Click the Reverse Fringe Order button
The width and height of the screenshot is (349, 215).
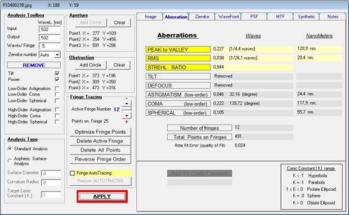pyautogui.click(x=100, y=159)
